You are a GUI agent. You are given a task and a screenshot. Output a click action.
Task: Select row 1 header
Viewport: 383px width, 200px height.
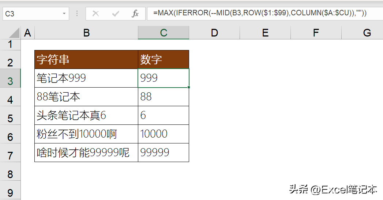[x=10, y=45]
